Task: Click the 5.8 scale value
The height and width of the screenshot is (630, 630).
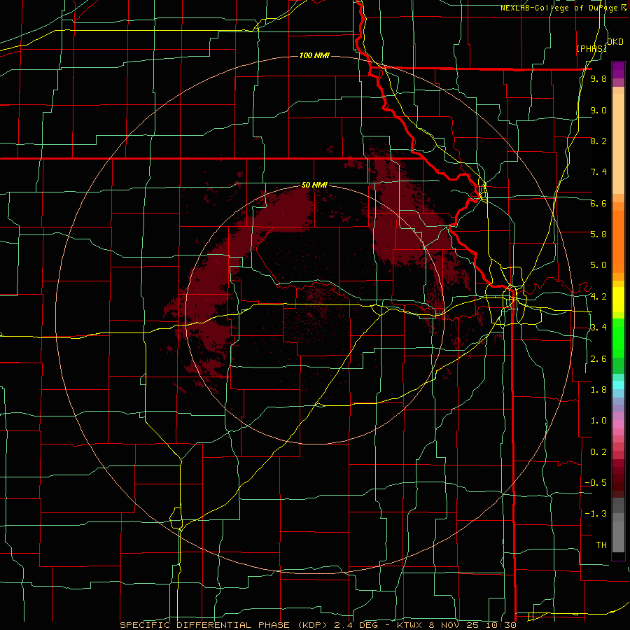Action: click(598, 234)
